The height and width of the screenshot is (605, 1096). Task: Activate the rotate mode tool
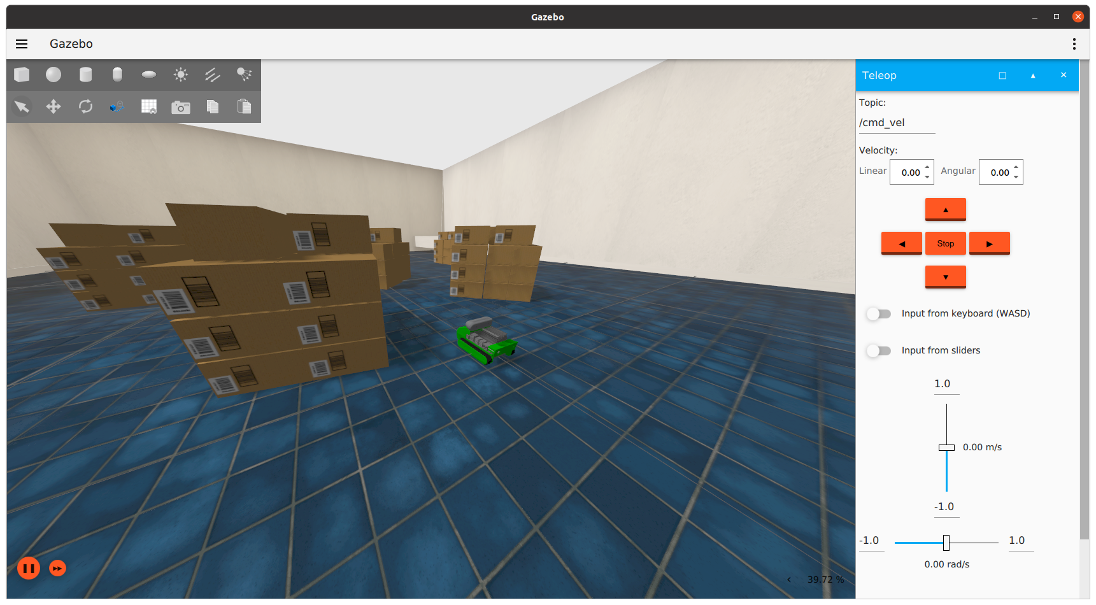tap(85, 106)
